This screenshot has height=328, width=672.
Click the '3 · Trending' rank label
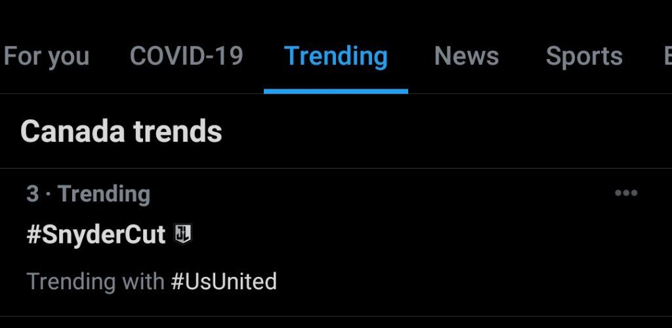click(89, 194)
